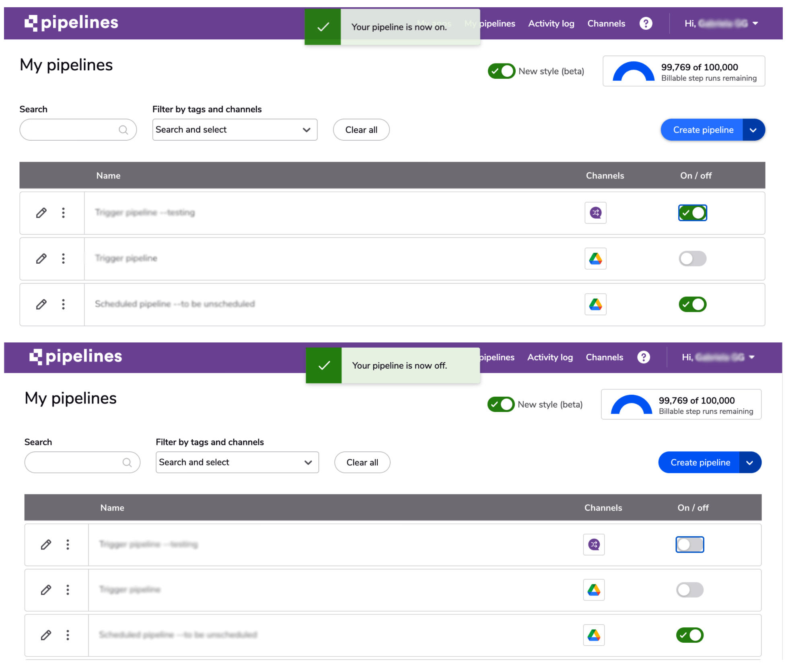The image size is (788, 668).
Task: Click the Clear all button
Action: (x=361, y=129)
